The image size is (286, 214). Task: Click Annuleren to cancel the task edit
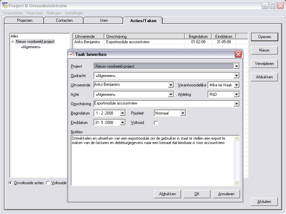click(226, 194)
